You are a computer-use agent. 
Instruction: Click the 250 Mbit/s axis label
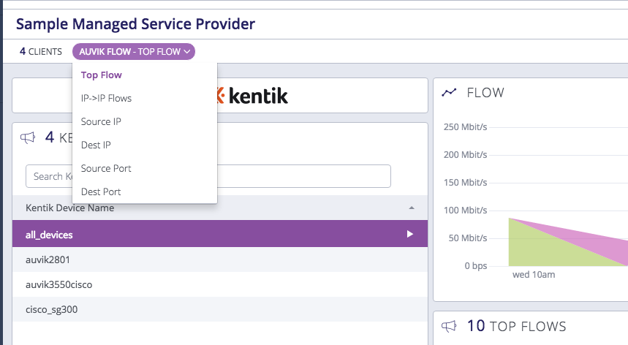pos(466,127)
